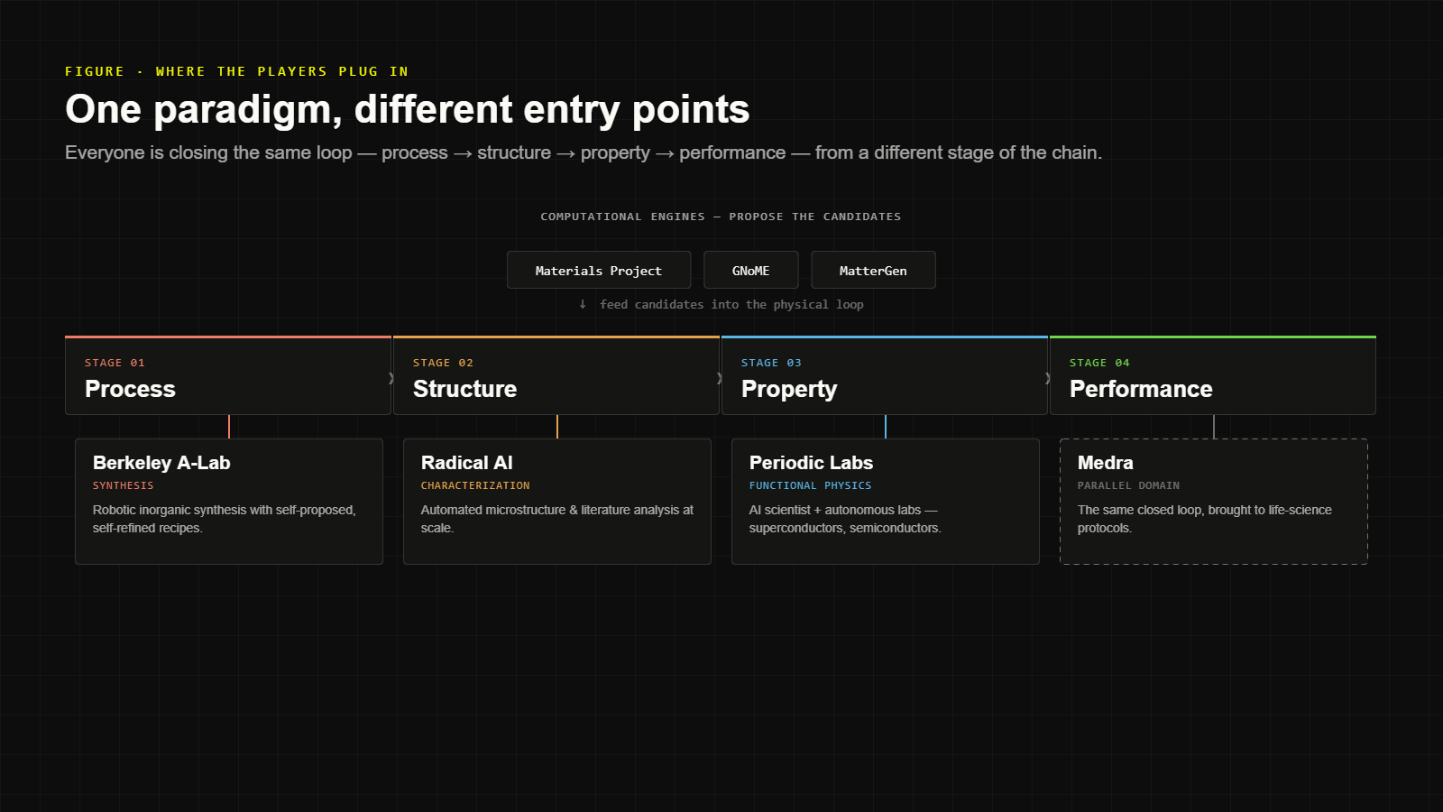Select the Stage 03 Property box
The image size is (1443, 812).
[885, 375]
